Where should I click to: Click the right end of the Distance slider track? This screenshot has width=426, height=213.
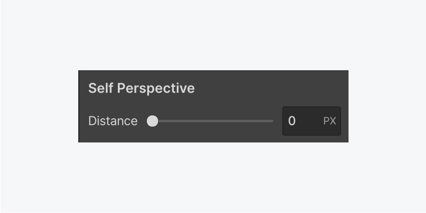pyautogui.click(x=272, y=121)
